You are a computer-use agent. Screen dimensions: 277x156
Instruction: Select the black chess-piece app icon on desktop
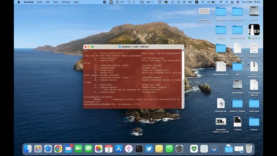(254, 30)
